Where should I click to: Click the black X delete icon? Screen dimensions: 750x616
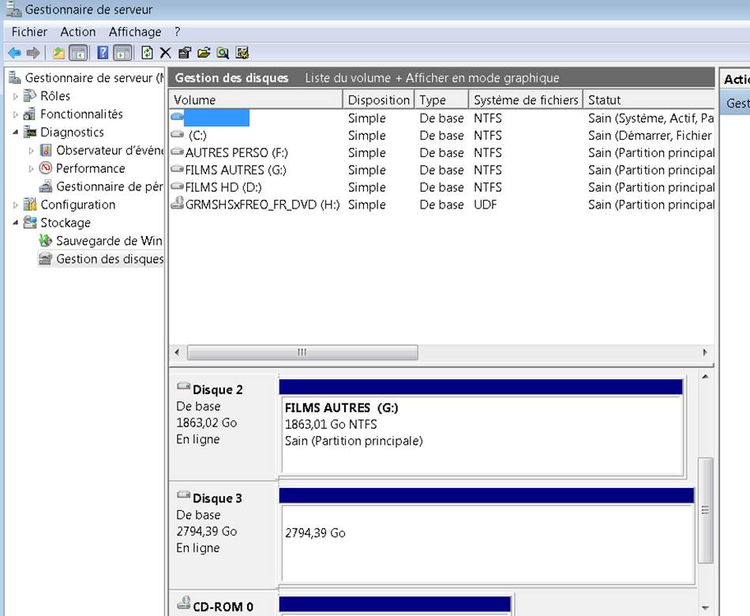(165, 53)
